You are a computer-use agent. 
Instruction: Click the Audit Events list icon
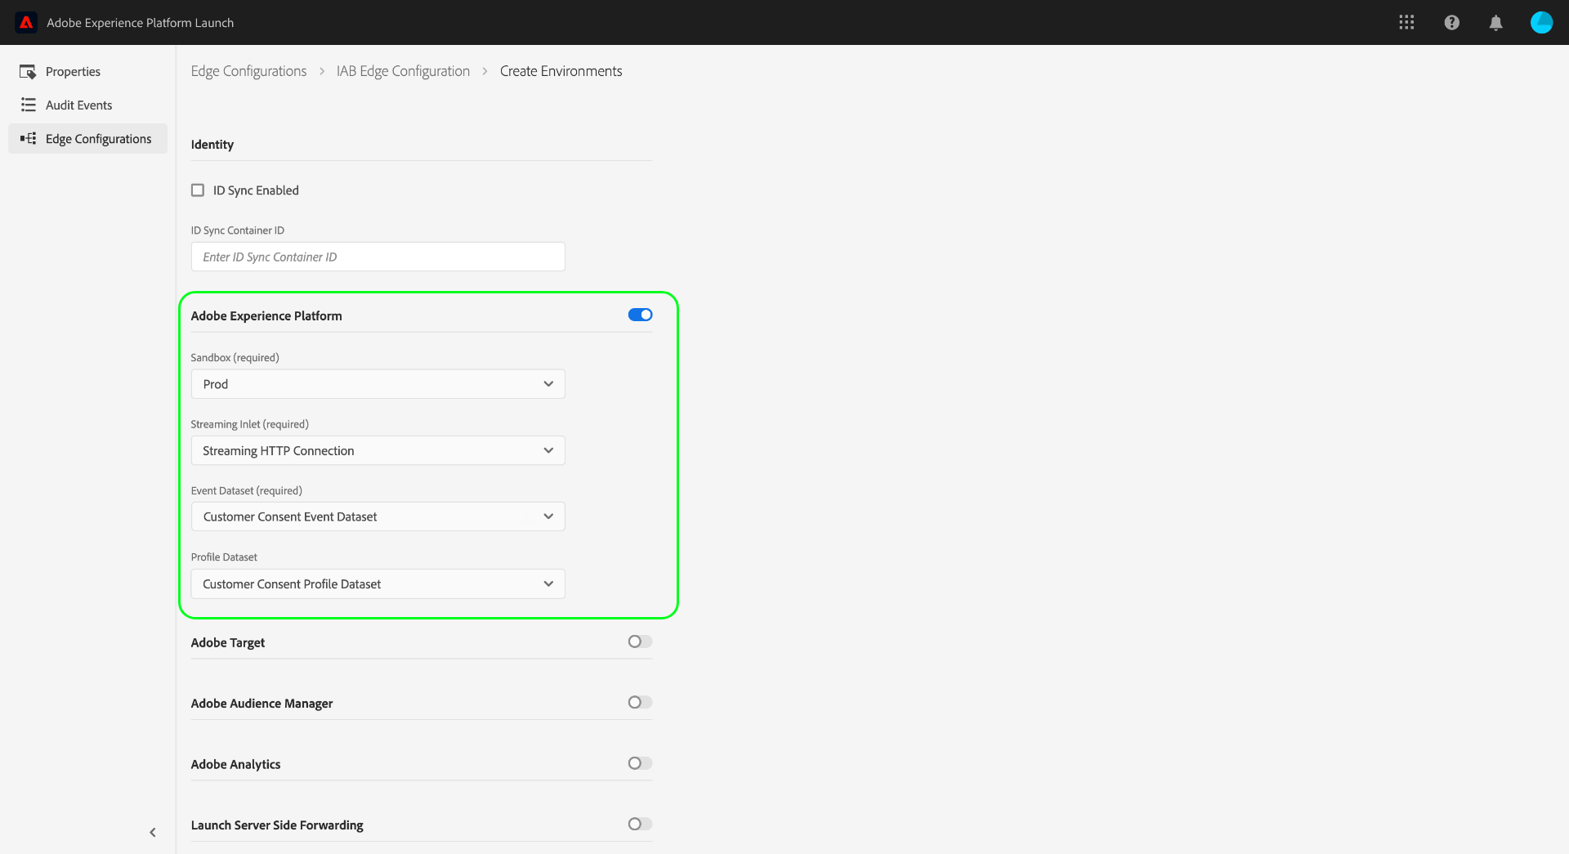click(28, 105)
